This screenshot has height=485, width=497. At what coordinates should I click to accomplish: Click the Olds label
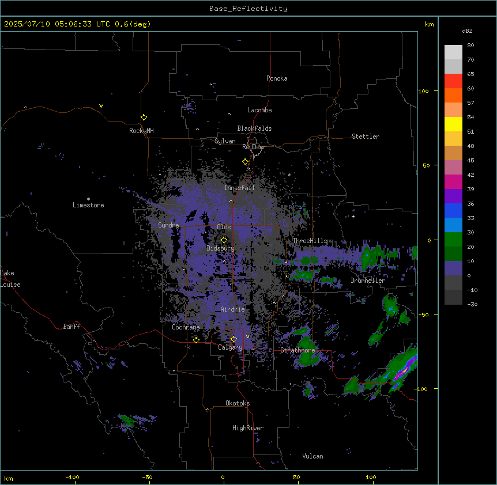pyautogui.click(x=224, y=227)
